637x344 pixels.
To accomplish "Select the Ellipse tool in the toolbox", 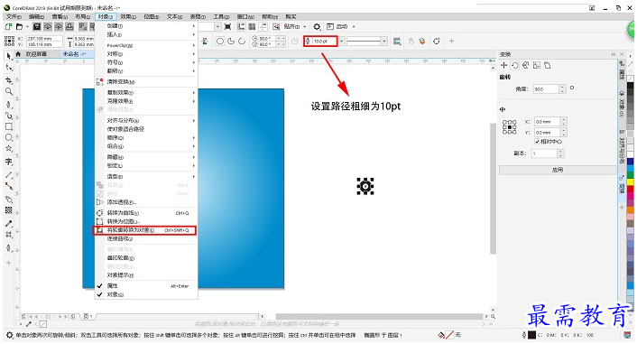I will pyautogui.click(x=8, y=137).
